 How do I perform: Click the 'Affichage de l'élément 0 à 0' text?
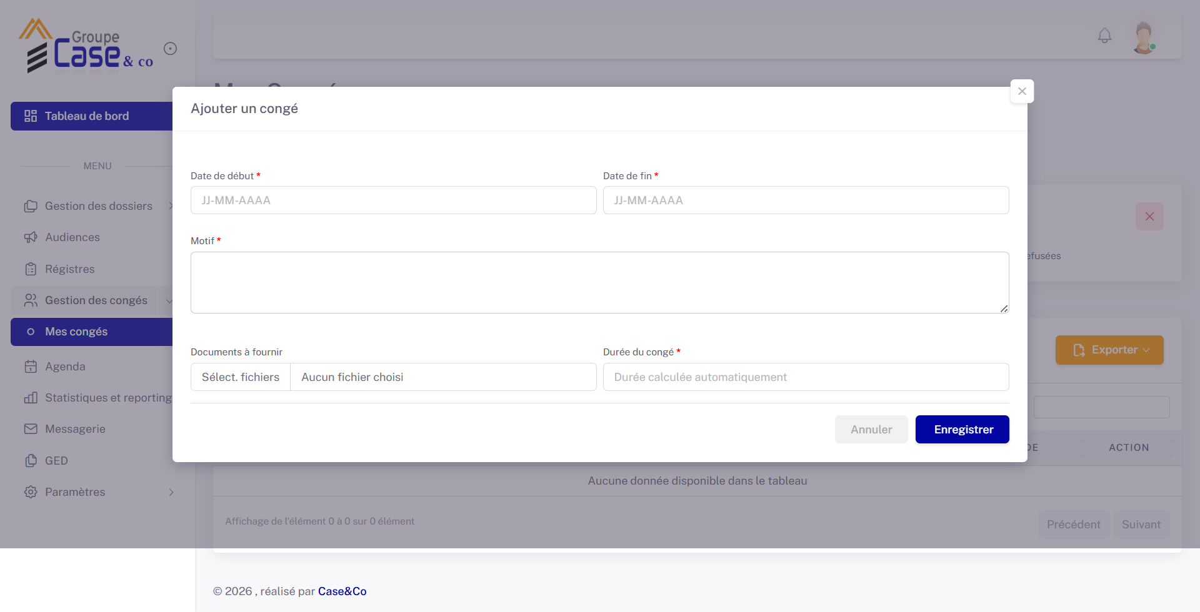319,521
